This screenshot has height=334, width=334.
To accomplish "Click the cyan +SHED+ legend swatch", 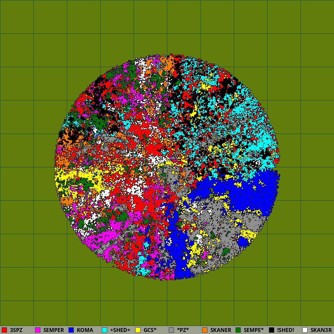I will click(x=105, y=330).
